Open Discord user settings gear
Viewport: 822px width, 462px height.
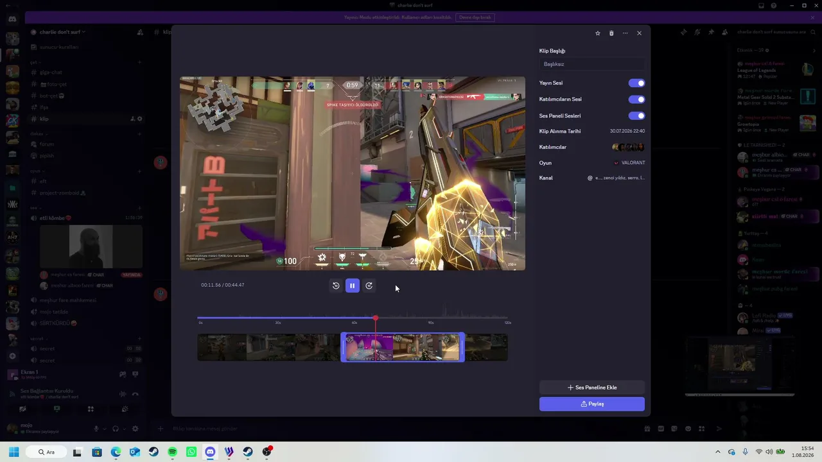point(135,429)
